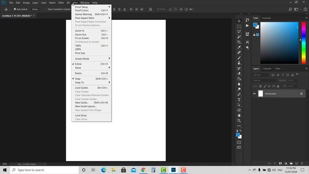
Task: Select the Hand tool
Action: (239, 115)
